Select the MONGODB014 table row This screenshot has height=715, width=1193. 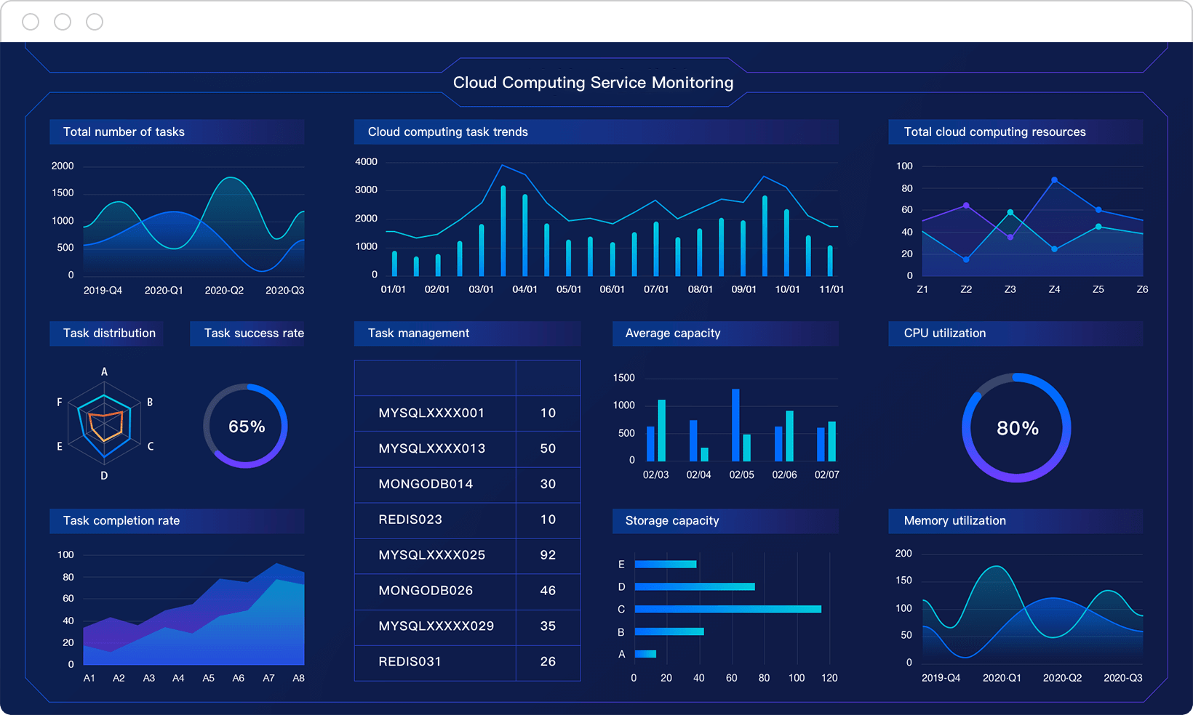(x=467, y=484)
